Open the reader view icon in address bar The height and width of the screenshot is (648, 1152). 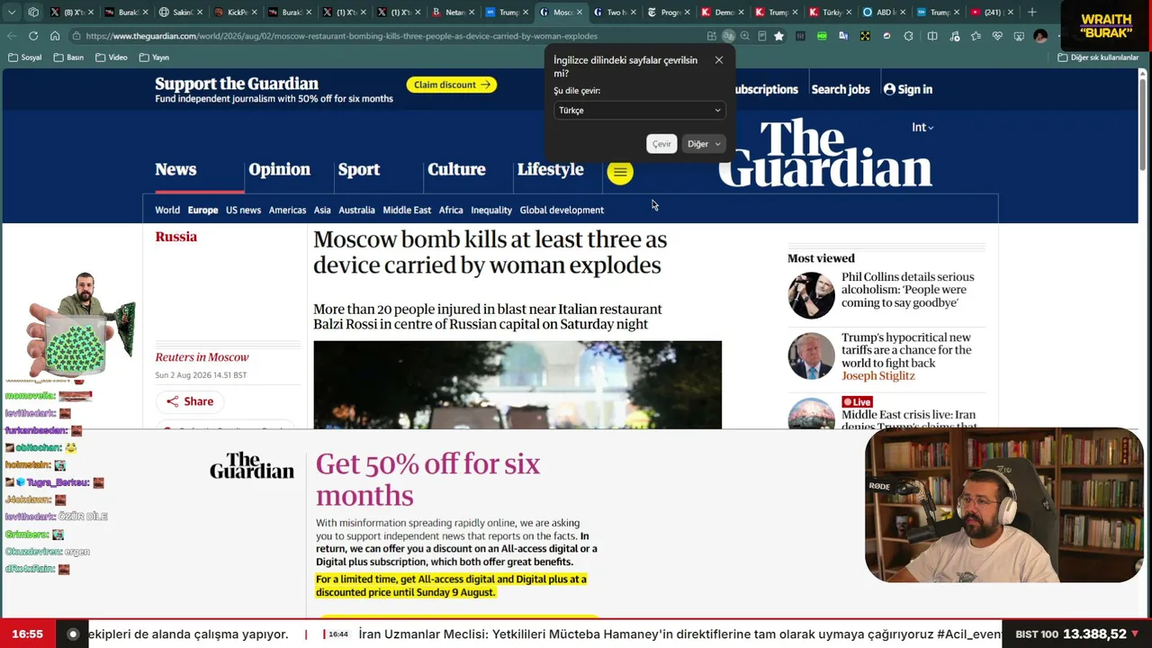[762, 36]
